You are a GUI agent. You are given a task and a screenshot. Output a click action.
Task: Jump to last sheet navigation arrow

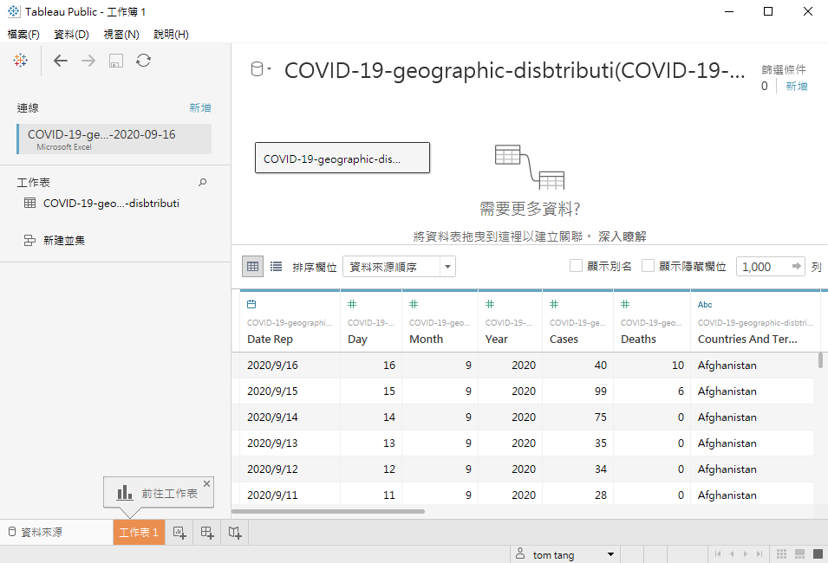759,554
